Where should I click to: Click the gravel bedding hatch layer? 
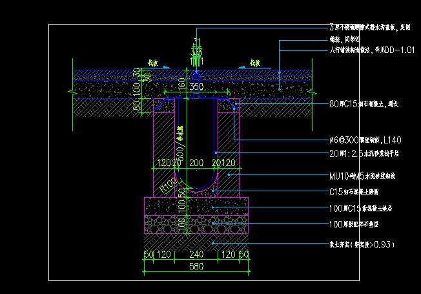click(196, 224)
